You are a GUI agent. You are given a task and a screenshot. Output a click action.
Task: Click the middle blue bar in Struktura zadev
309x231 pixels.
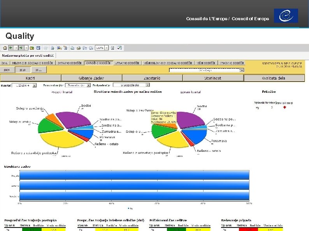(134, 186)
